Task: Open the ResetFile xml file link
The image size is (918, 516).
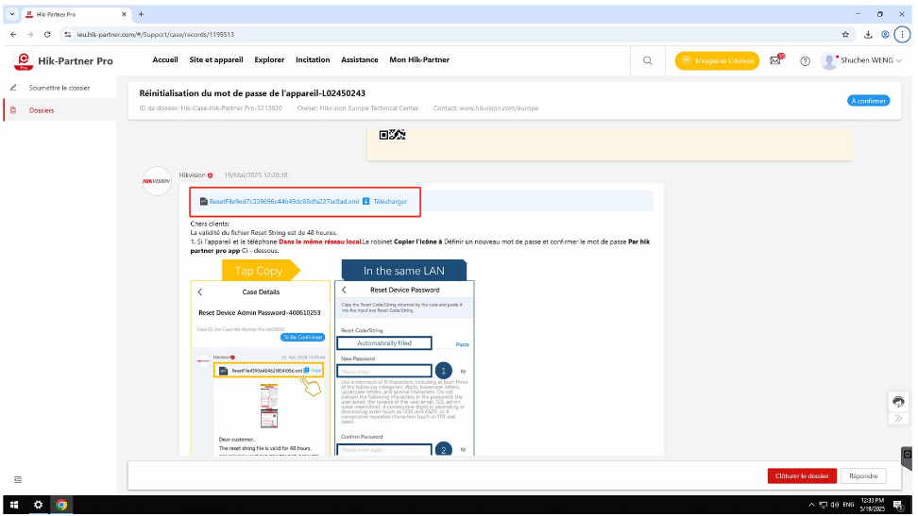Action: coord(284,201)
